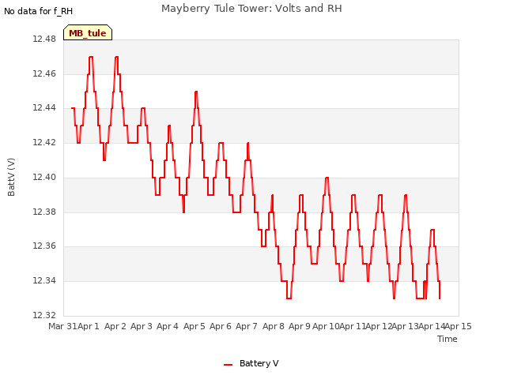506x379 pixels.
Task: Click the Apr 5 x-axis date label
Action: pyautogui.click(x=194, y=326)
